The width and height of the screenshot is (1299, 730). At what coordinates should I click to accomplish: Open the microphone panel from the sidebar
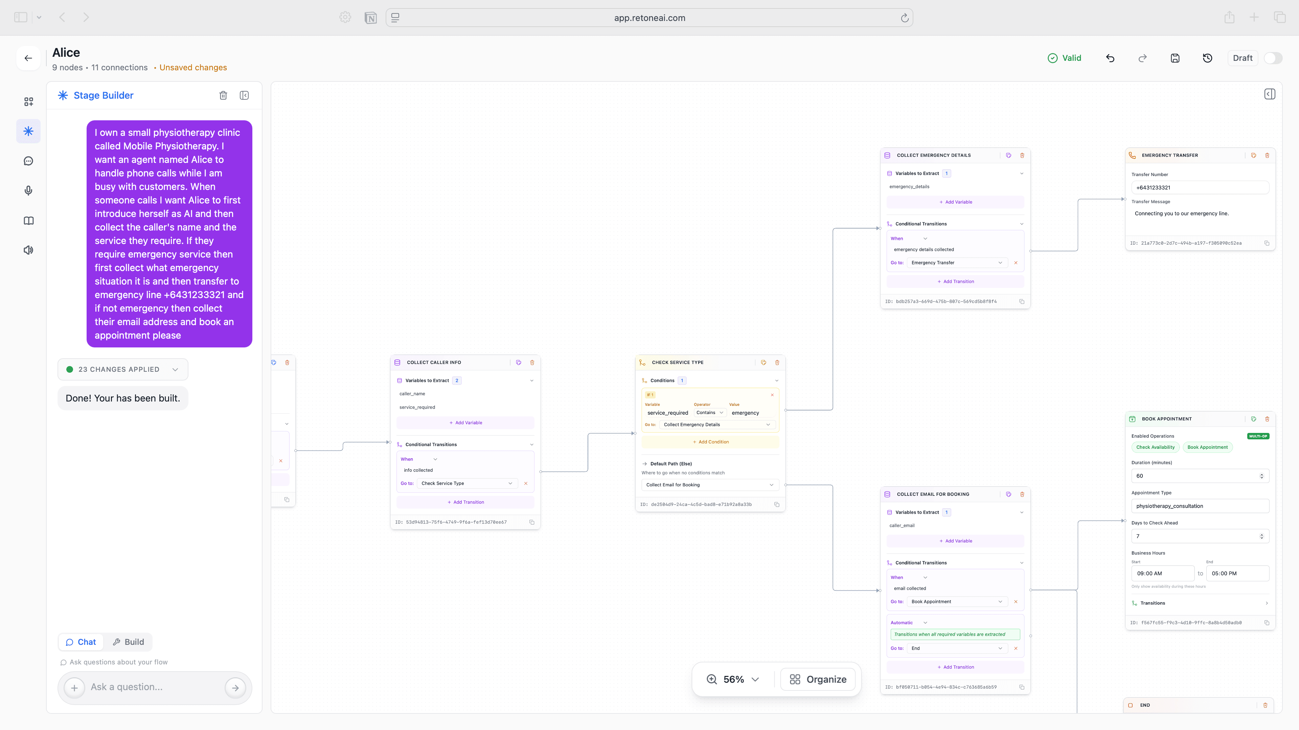[28, 190]
